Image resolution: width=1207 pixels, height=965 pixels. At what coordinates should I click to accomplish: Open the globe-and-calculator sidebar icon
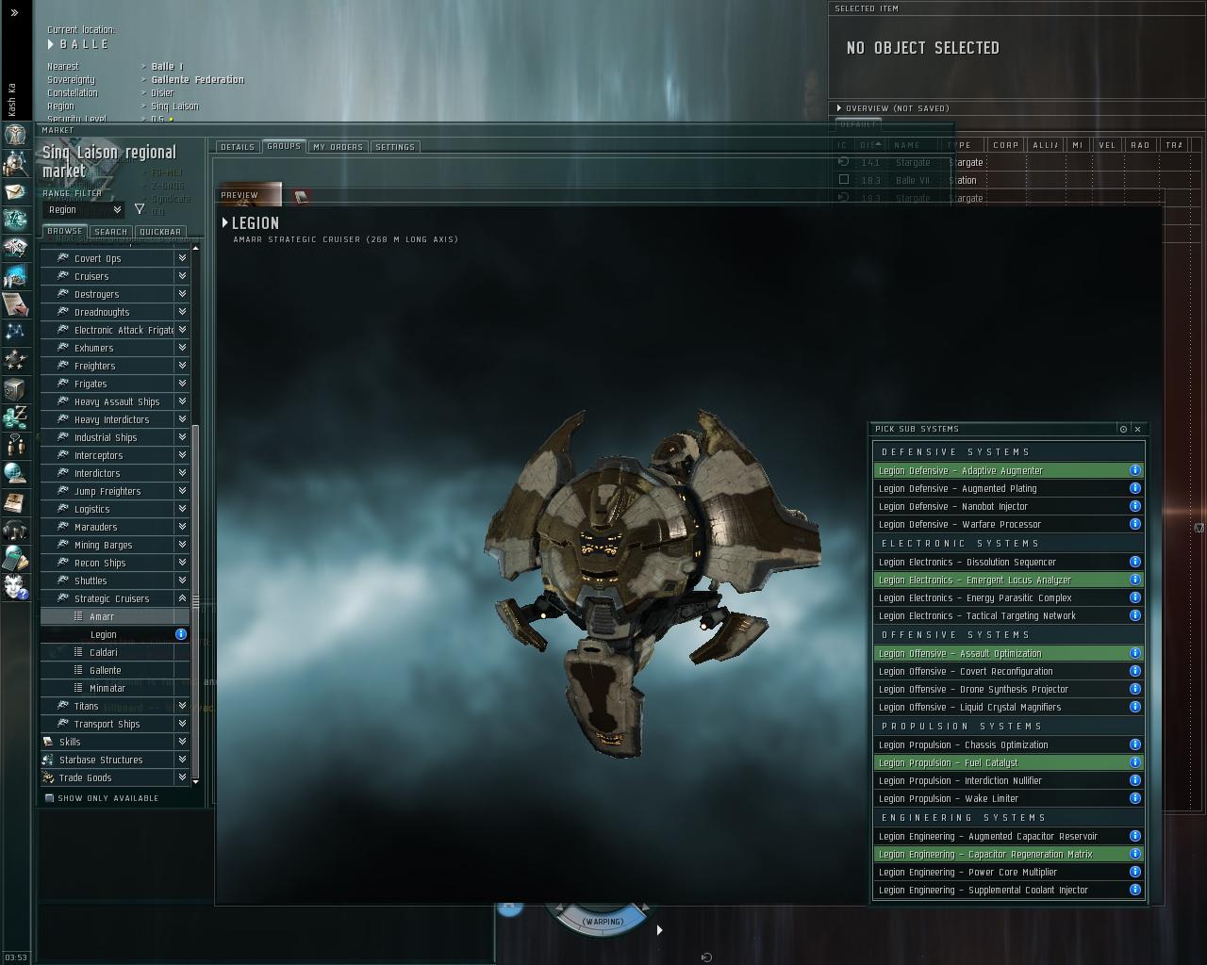(x=15, y=558)
